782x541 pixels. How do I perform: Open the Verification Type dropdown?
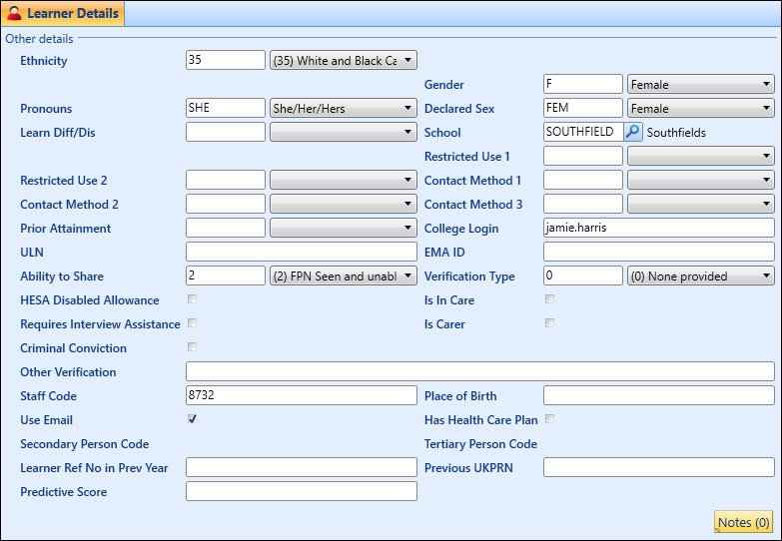click(766, 276)
